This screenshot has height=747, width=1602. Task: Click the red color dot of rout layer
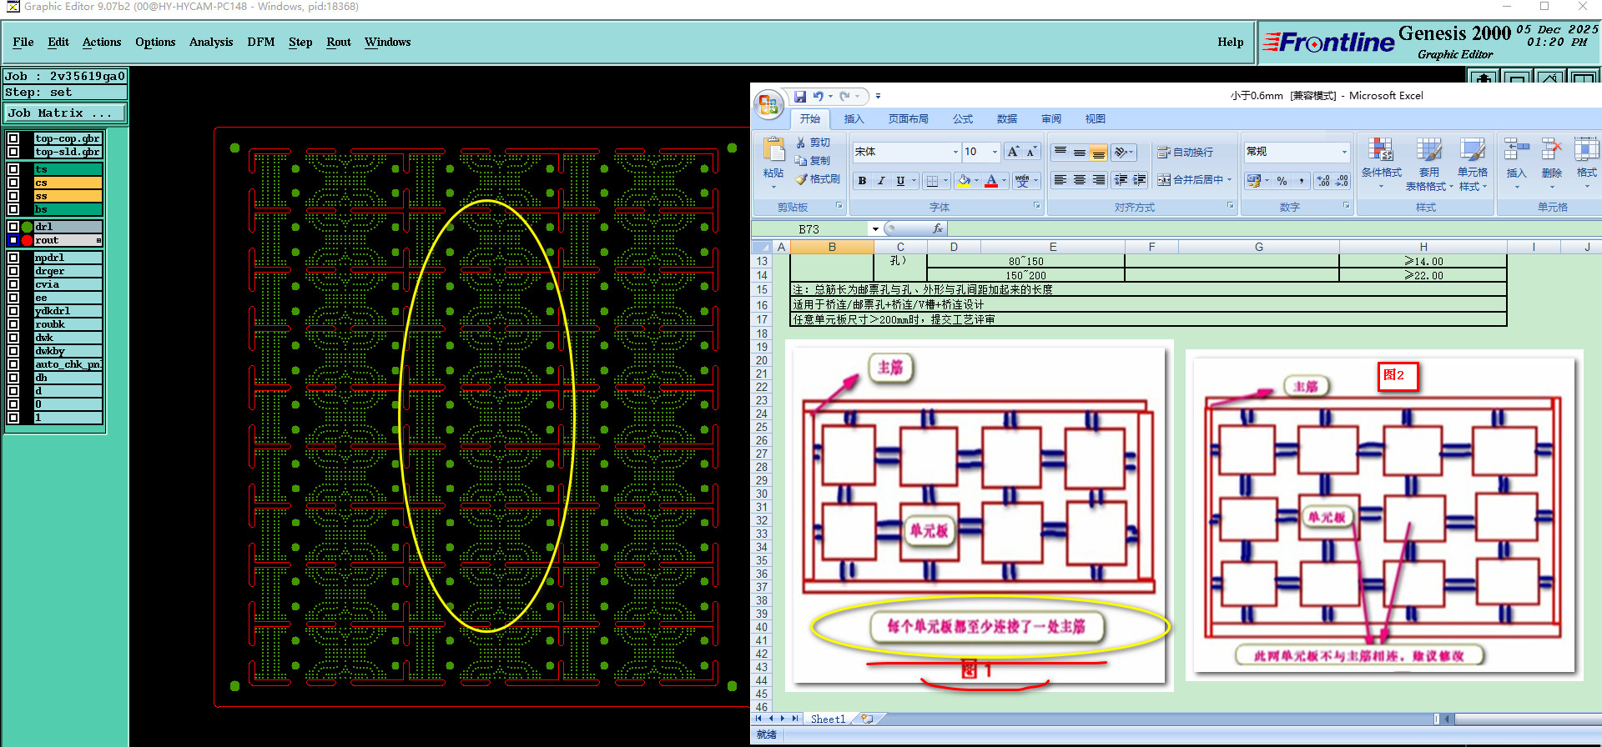[x=27, y=240]
